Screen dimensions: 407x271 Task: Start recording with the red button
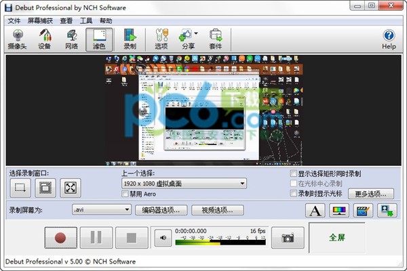click(60, 238)
